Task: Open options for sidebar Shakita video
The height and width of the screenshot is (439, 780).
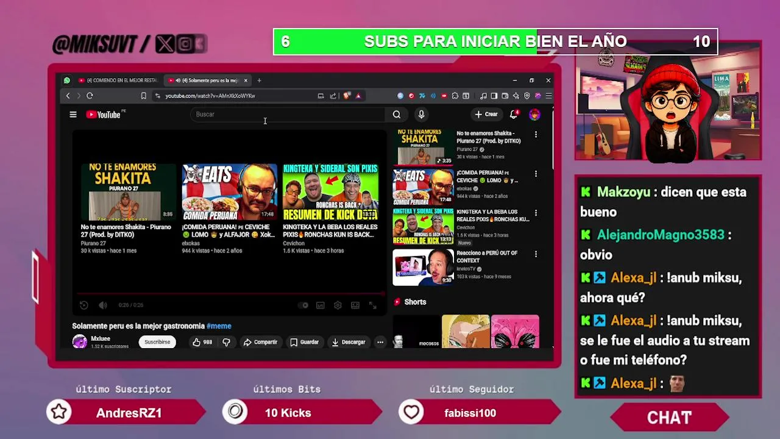Action: pos(536,134)
